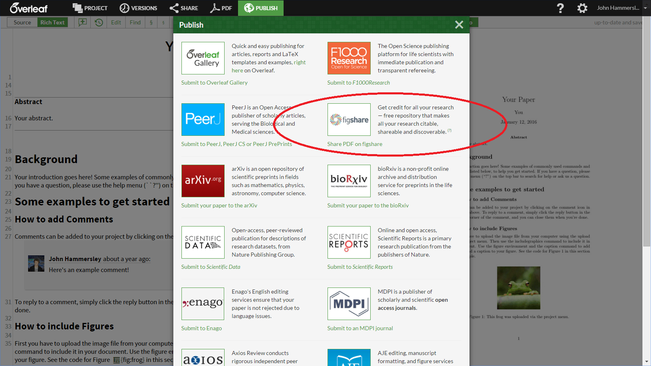This screenshot has height=366, width=651.
Task: Open the PDF menu
Action: point(221,8)
